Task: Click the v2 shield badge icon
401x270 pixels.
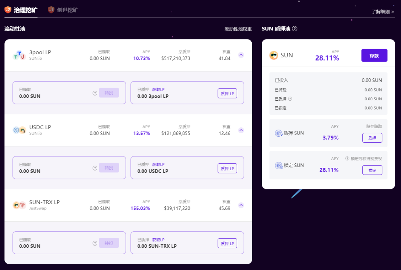Action: [8, 10]
